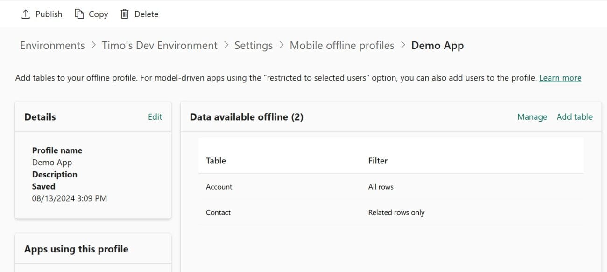Select the Related rows only filter
The height and width of the screenshot is (272, 607).
(396, 212)
